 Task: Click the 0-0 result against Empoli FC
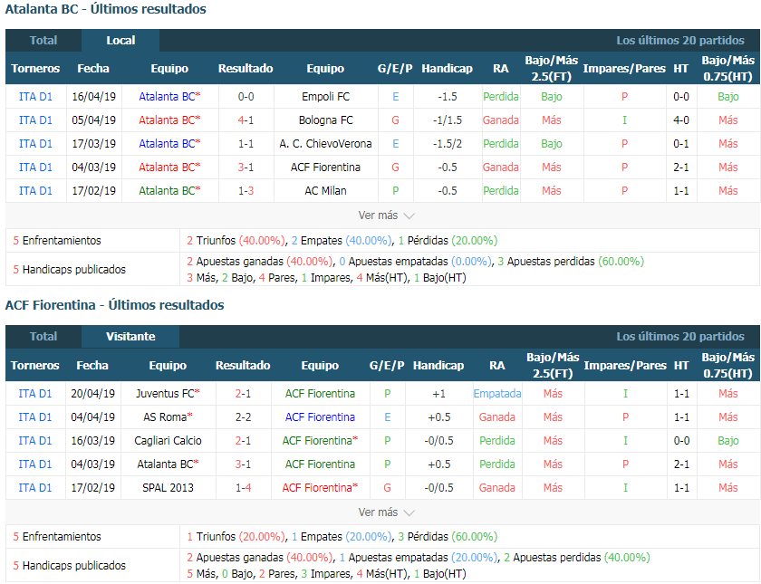[246, 97]
